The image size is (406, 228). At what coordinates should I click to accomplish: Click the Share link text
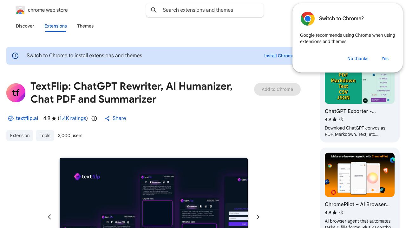tap(119, 118)
